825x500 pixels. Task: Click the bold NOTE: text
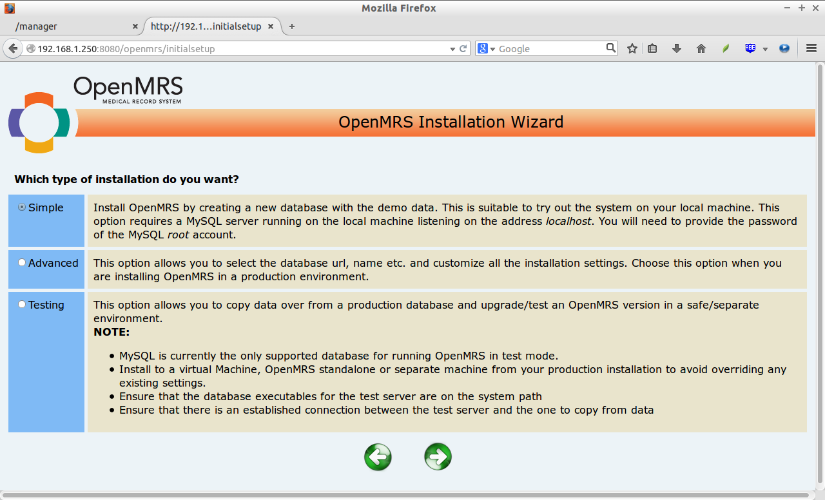click(x=112, y=332)
